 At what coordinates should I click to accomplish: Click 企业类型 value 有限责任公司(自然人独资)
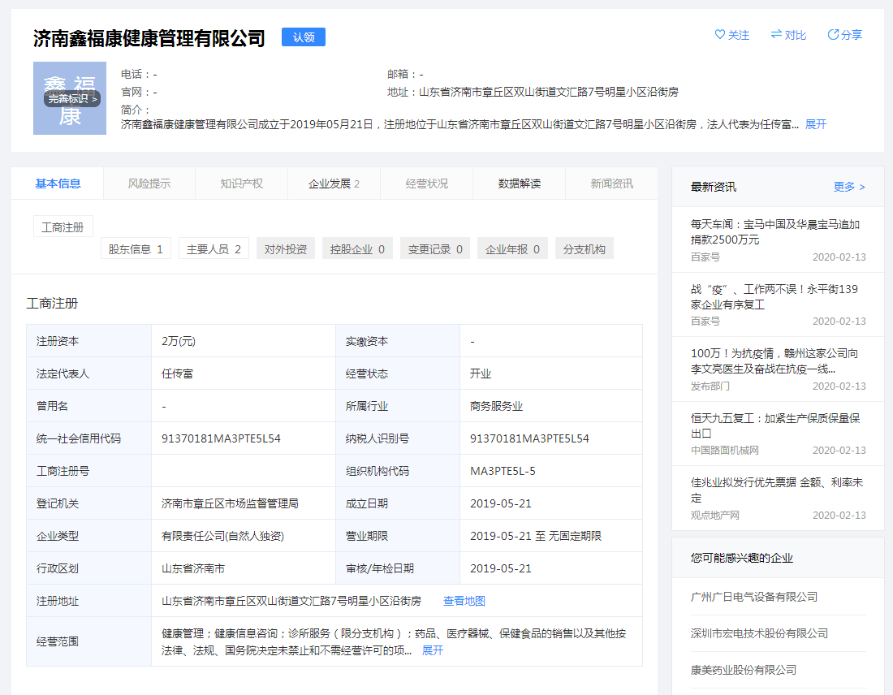[222, 536]
